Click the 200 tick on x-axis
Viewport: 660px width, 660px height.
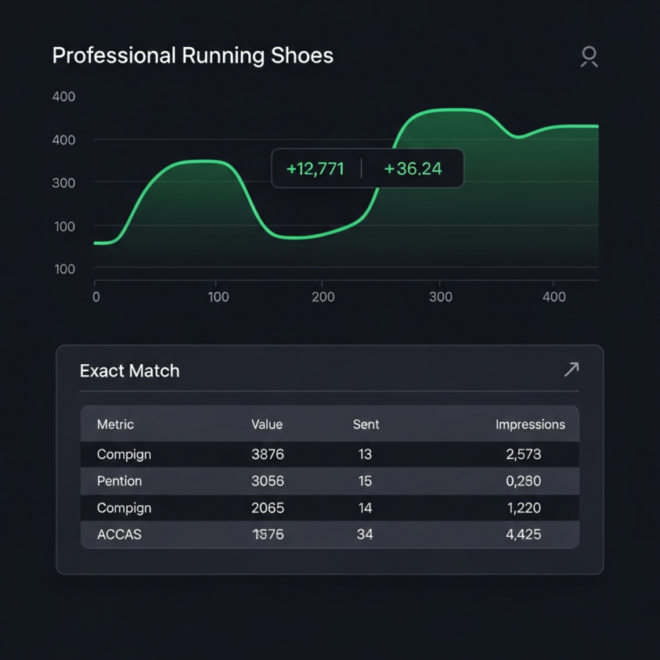click(x=323, y=297)
